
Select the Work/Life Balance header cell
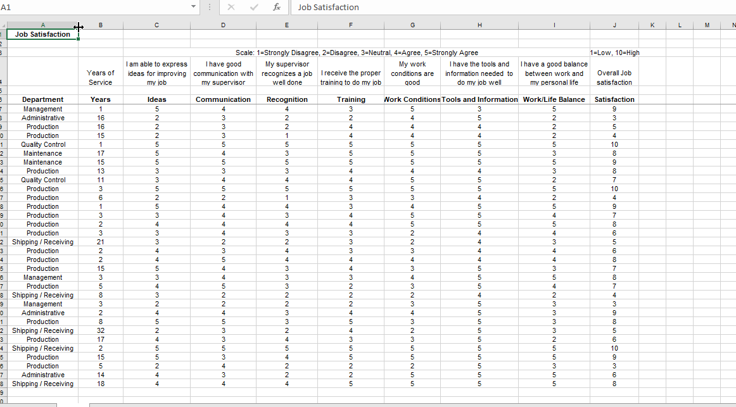point(554,99)
